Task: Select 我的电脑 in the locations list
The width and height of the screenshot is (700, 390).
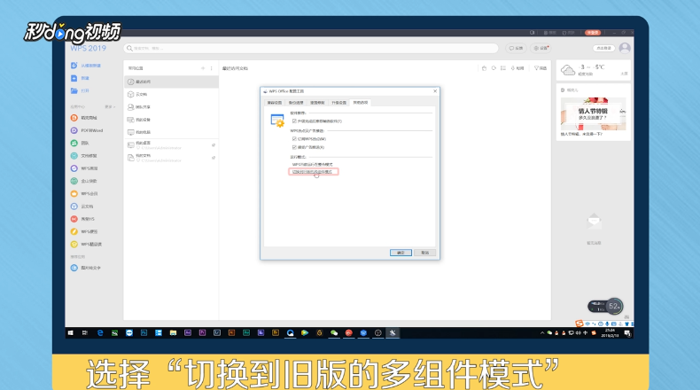Action: [x=171, y=132]
